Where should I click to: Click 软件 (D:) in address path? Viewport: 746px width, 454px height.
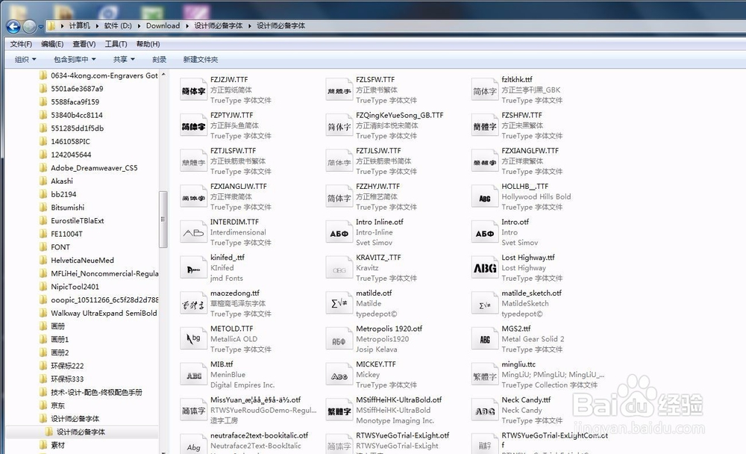coord(118,25)
